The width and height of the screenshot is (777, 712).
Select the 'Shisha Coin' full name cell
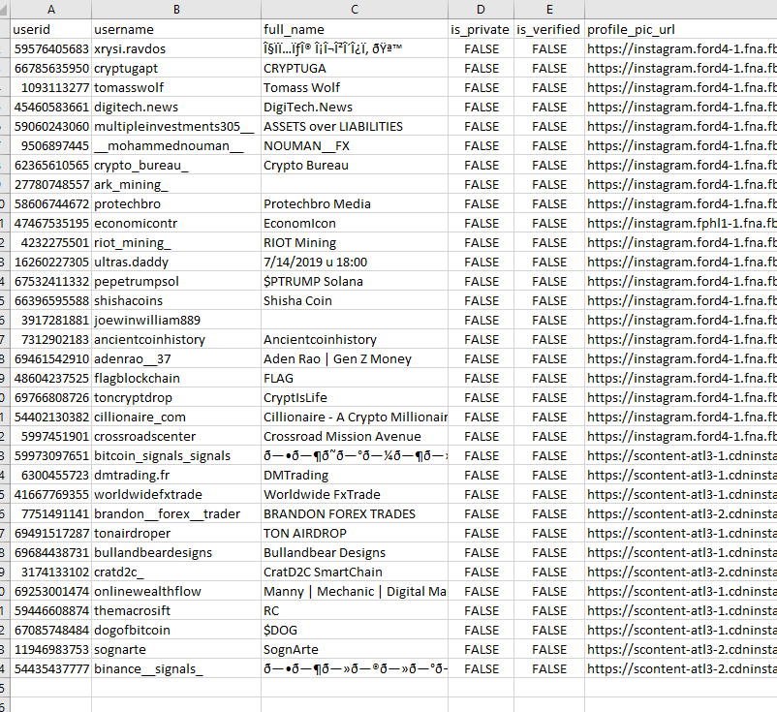355,300
